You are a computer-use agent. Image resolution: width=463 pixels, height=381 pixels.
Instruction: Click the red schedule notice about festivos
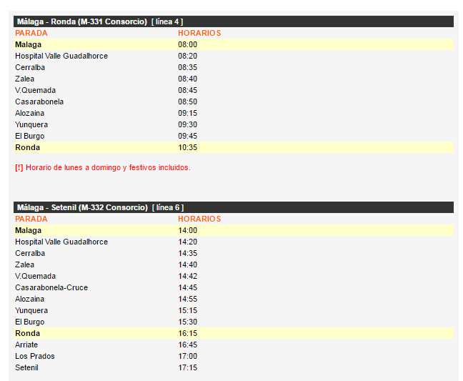[x=103, y=168]
